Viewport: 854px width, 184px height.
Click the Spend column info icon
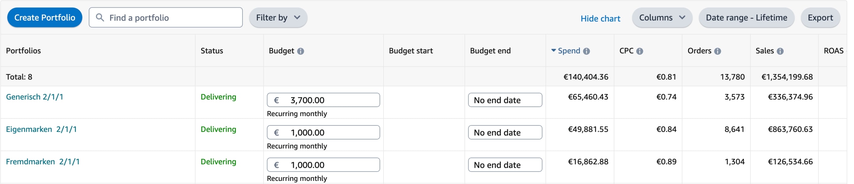tap(586, 51)
